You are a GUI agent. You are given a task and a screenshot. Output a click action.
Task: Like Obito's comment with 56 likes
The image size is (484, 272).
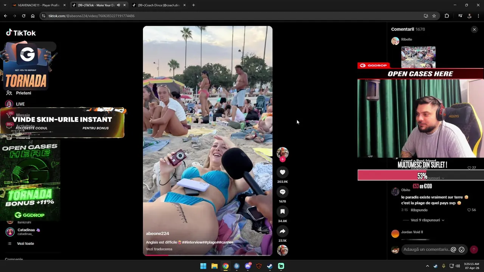pos(469,210)
